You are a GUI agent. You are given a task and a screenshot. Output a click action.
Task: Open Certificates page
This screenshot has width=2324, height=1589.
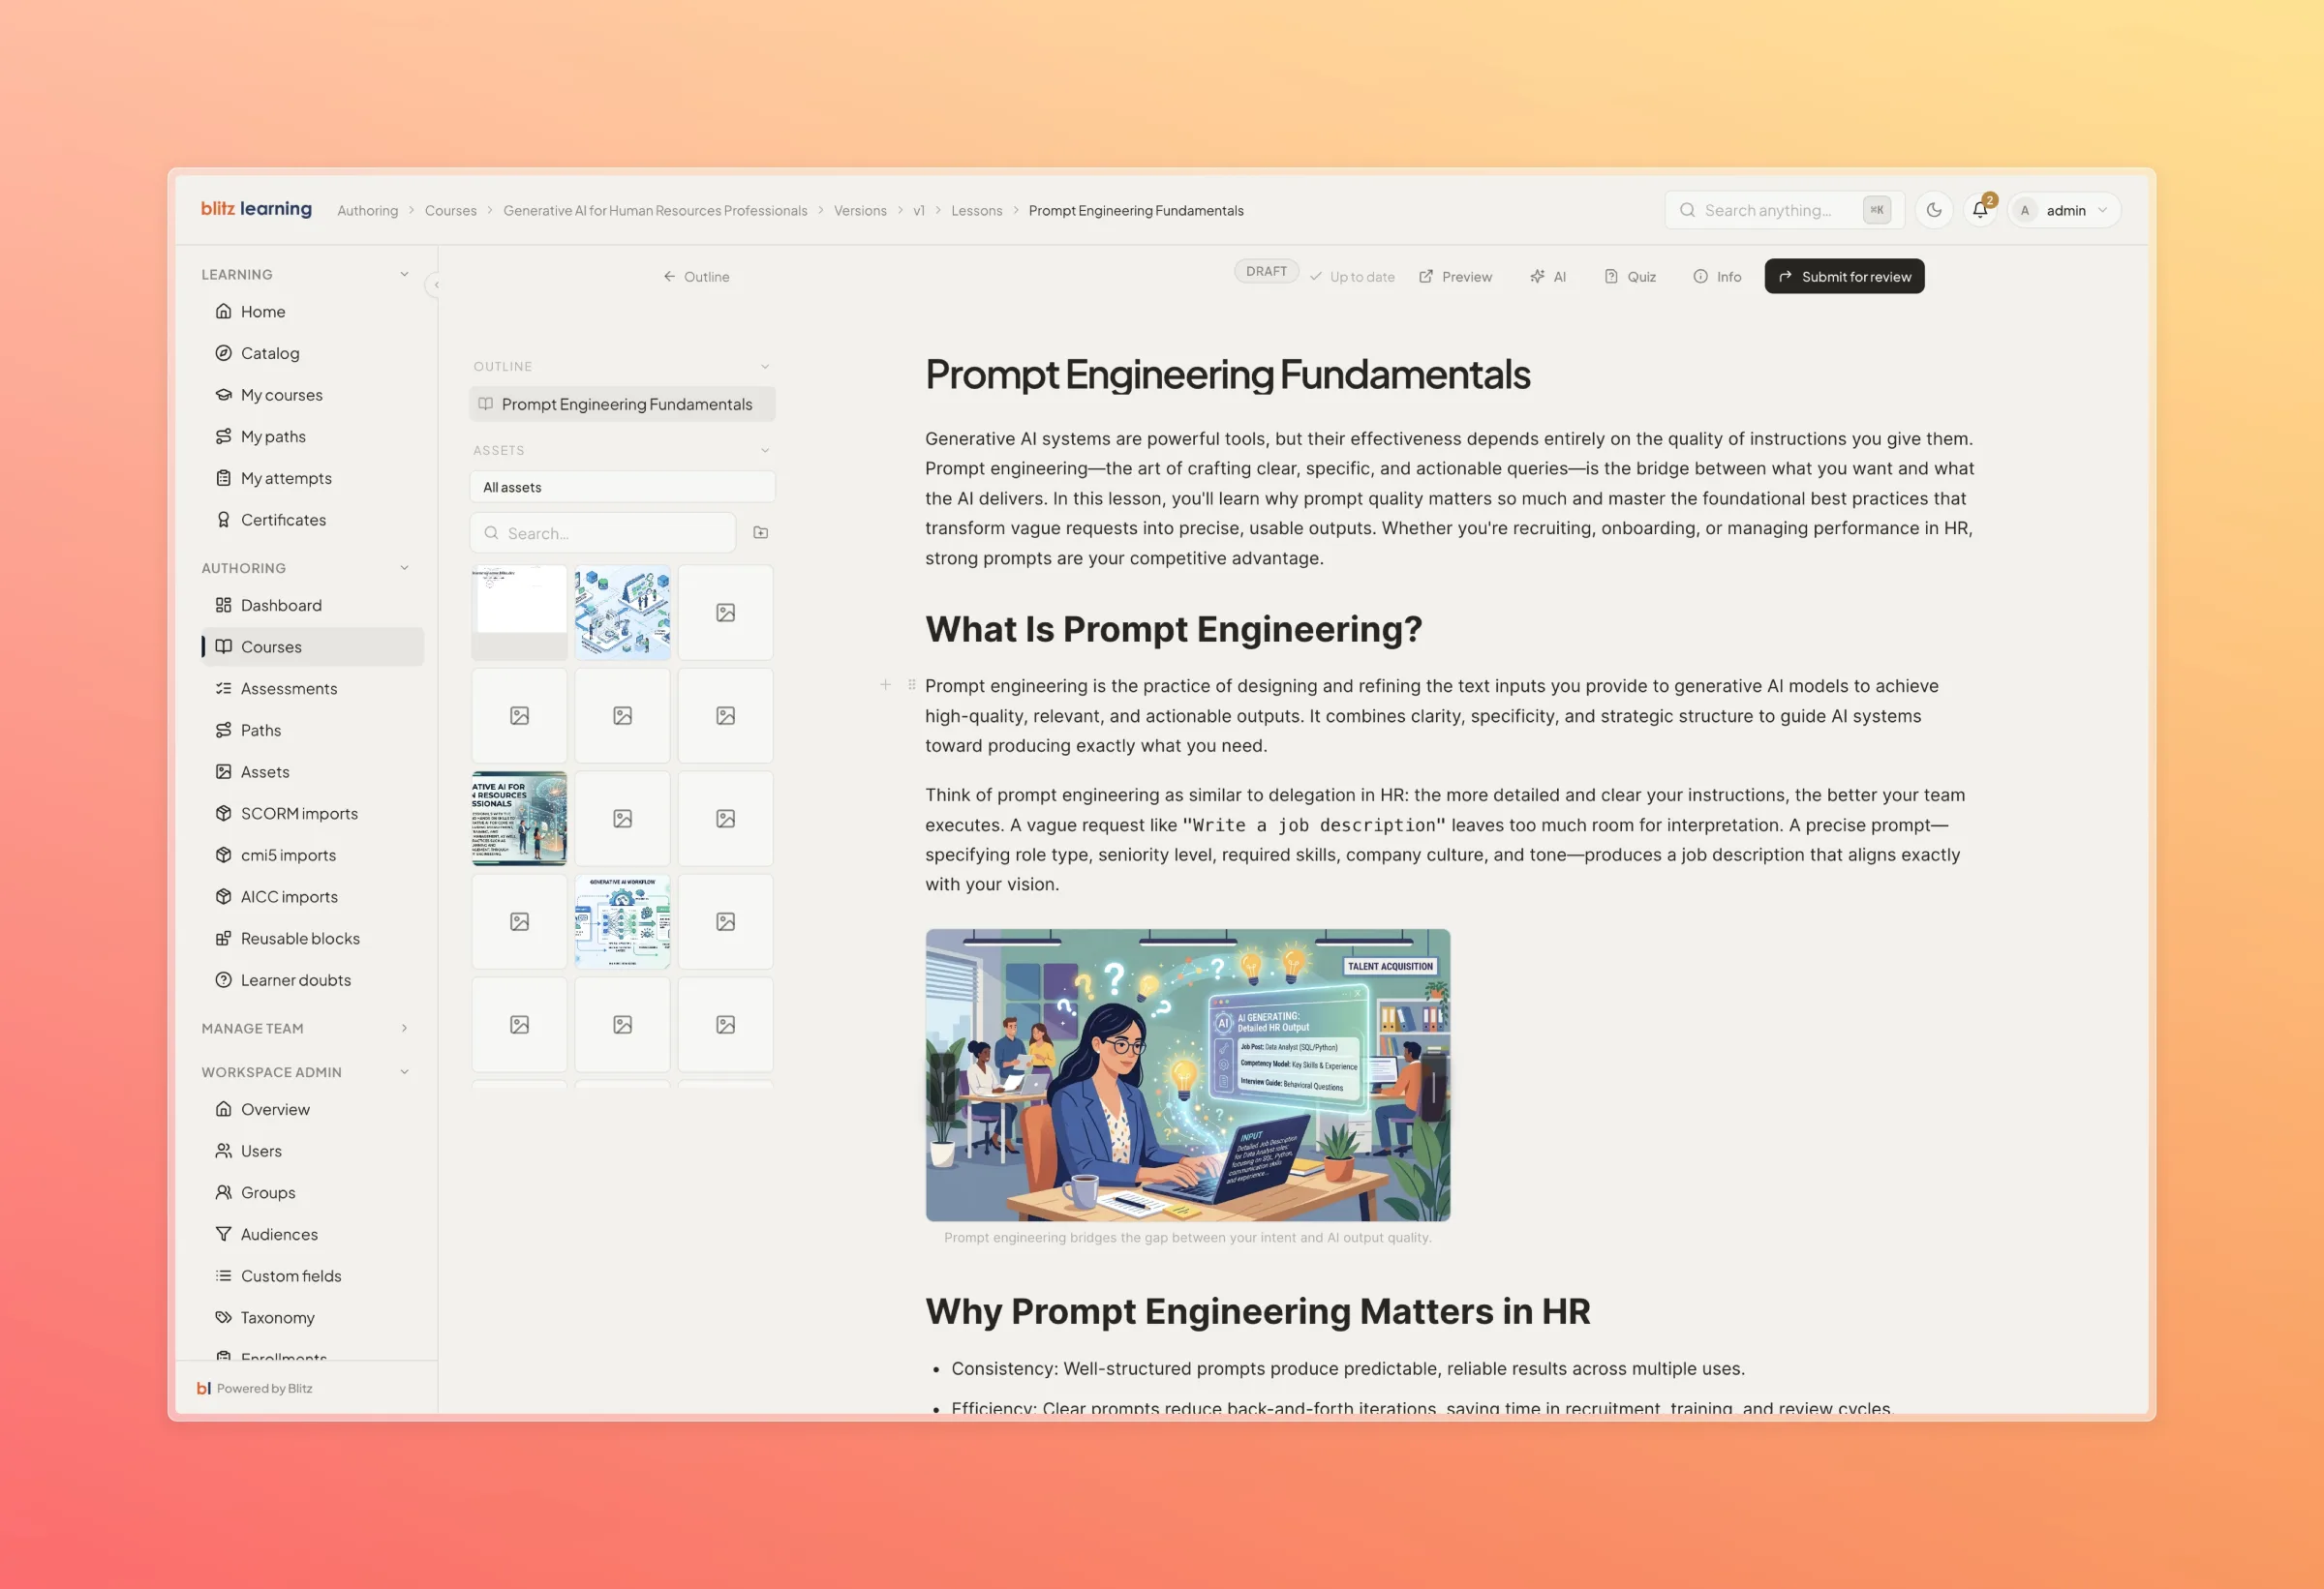[x=313, y=520]
